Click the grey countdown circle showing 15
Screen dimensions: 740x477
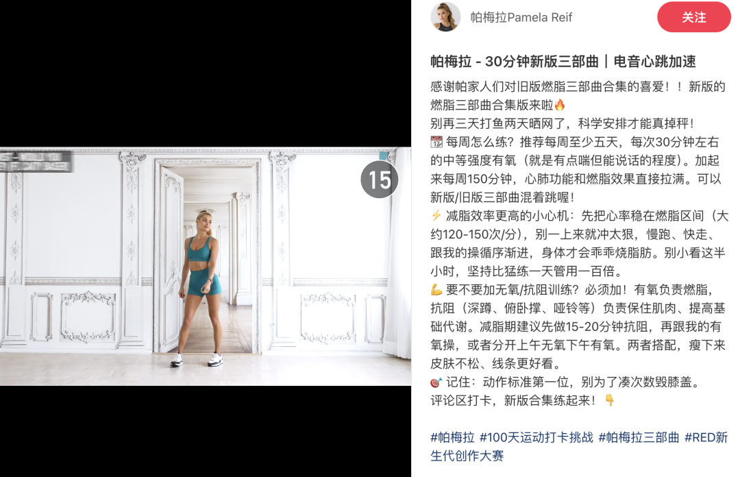(x=380, y=180)
